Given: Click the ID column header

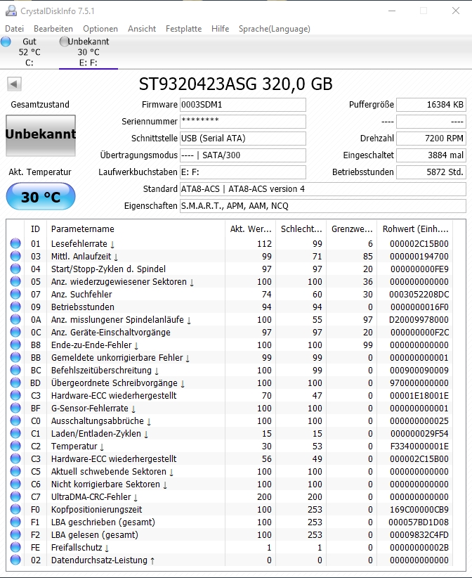Looking at the screenshot, I should 35,229.
